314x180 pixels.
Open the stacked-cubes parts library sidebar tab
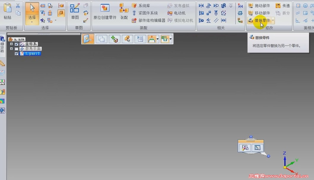pyautogui.click(x=2, y=64)
